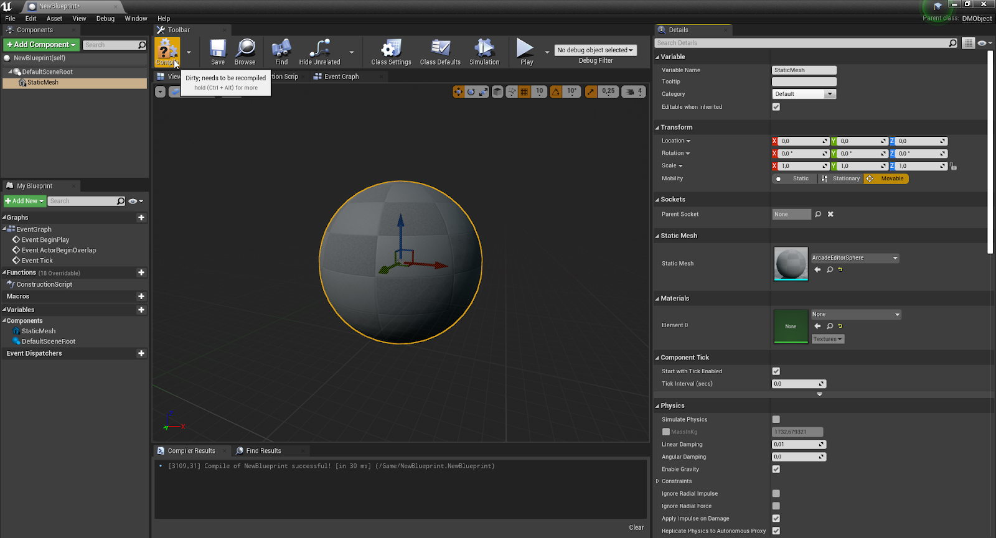Screen dimensions: 996x538
Task: Toggle Apply Impulse on Damage checkbox
Action: tap(776, 519)
